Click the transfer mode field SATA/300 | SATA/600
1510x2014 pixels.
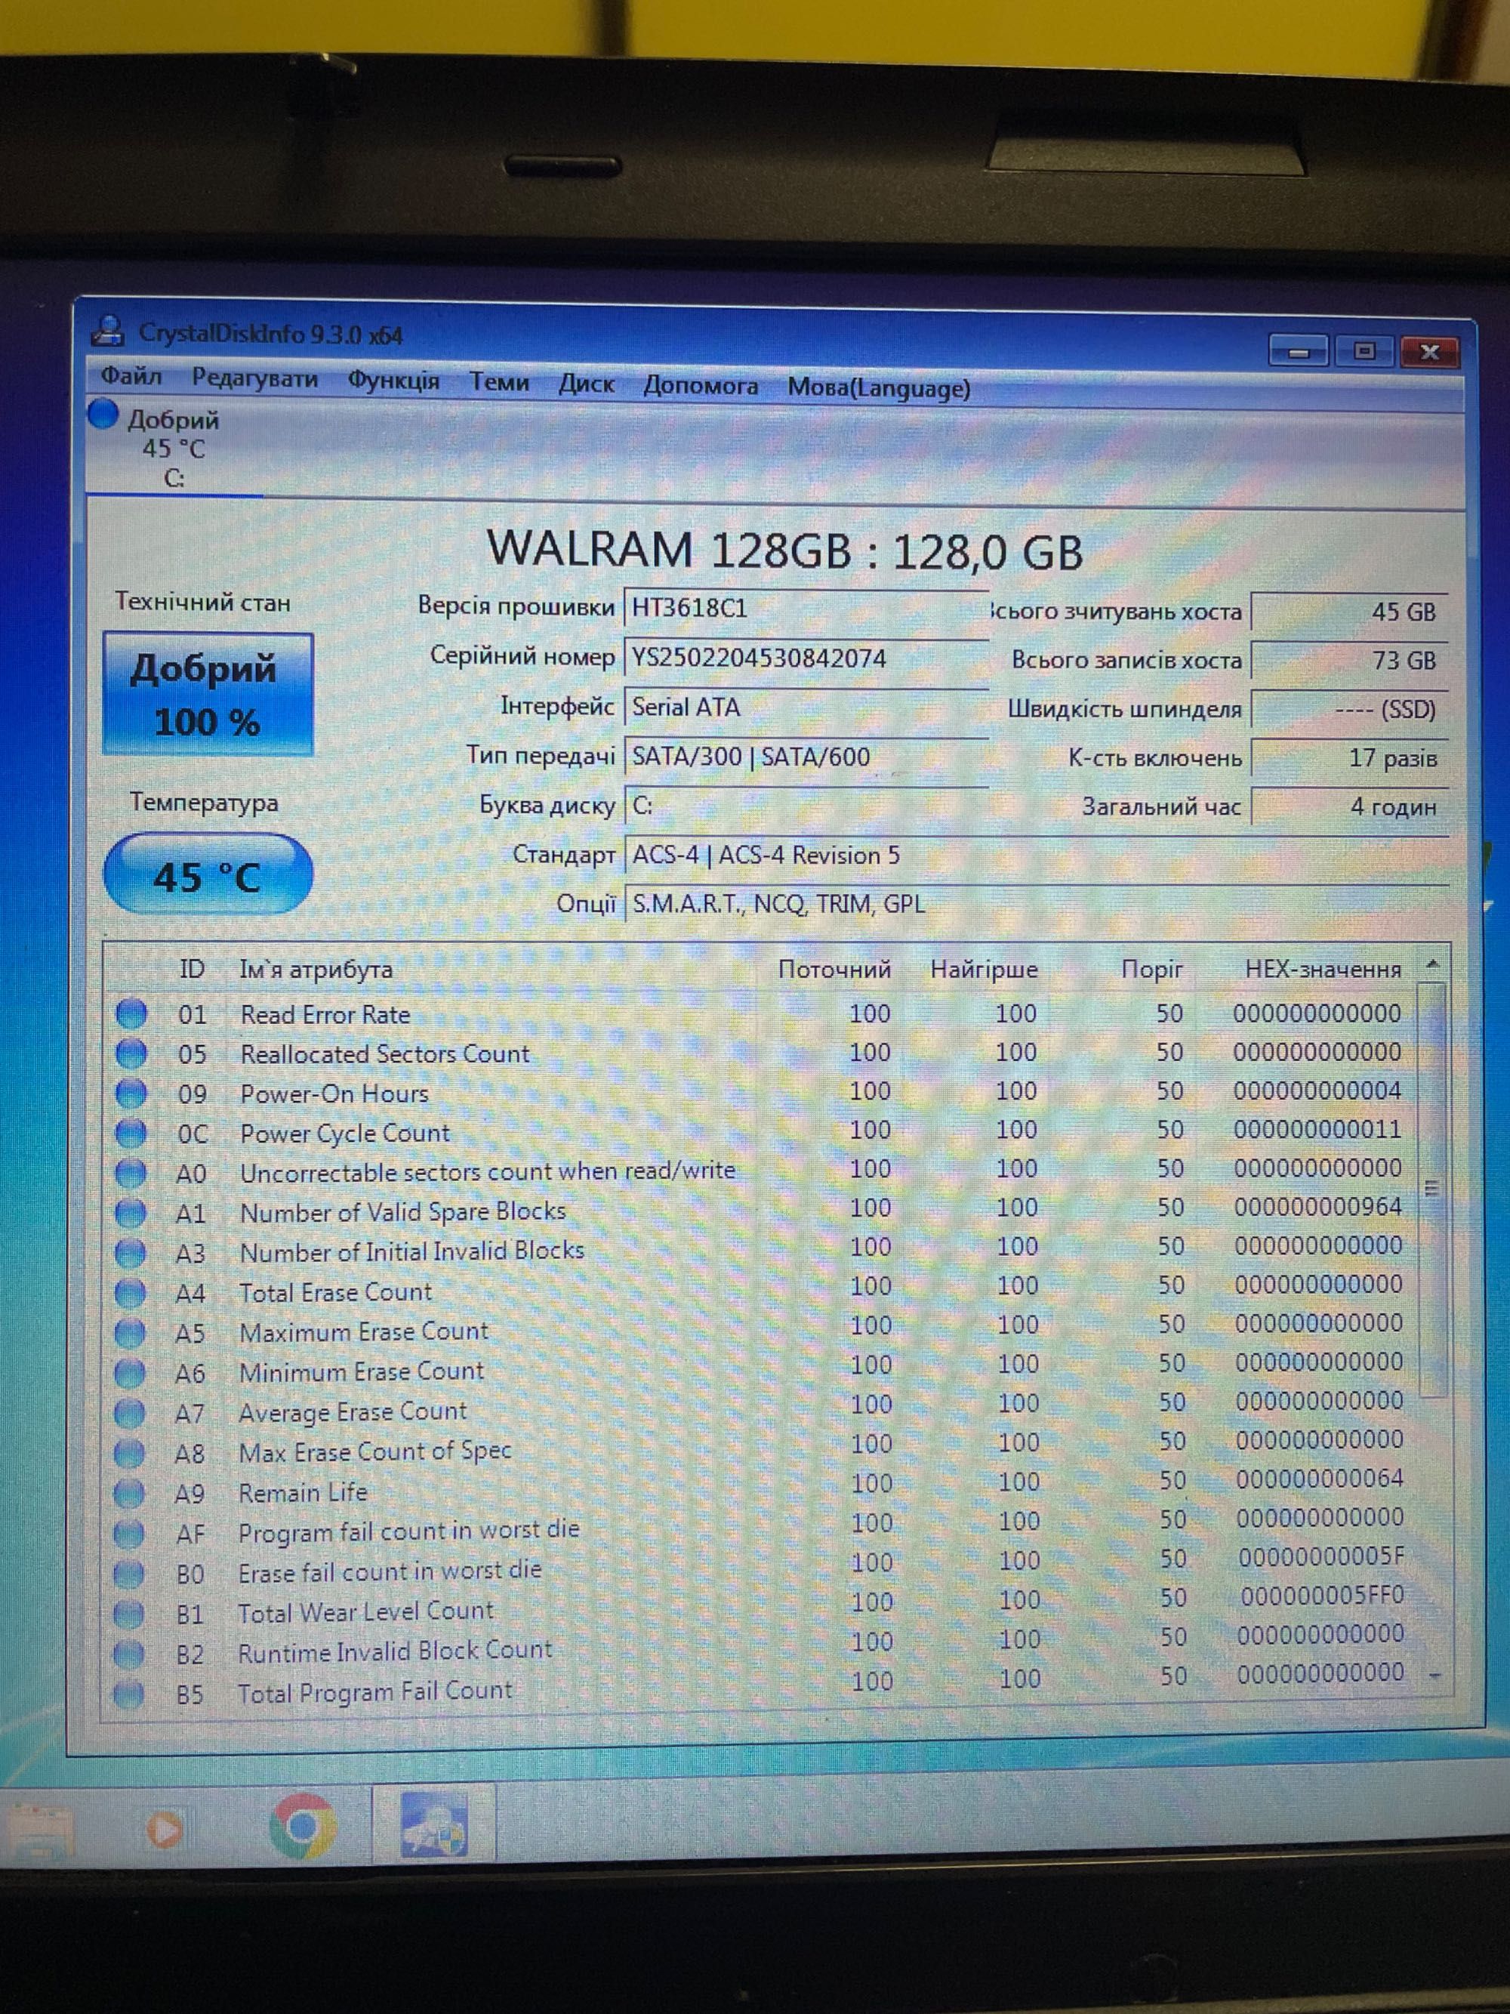806,756
